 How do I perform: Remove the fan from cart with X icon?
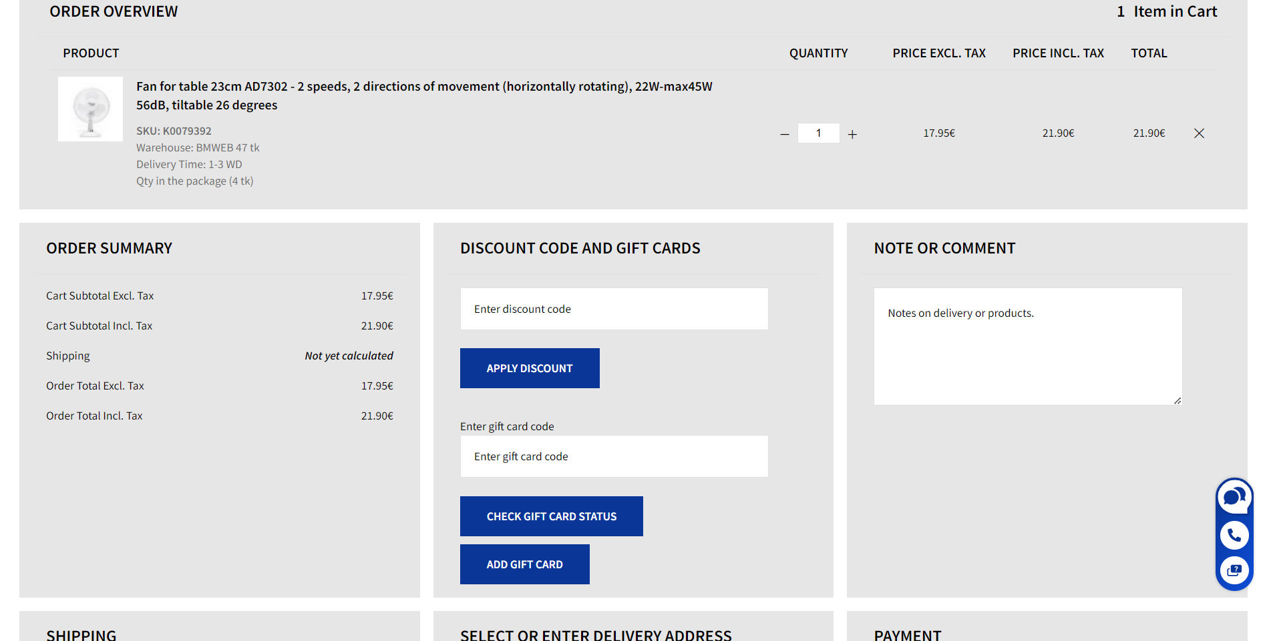pyautogui.click(x=1199, y=133)
